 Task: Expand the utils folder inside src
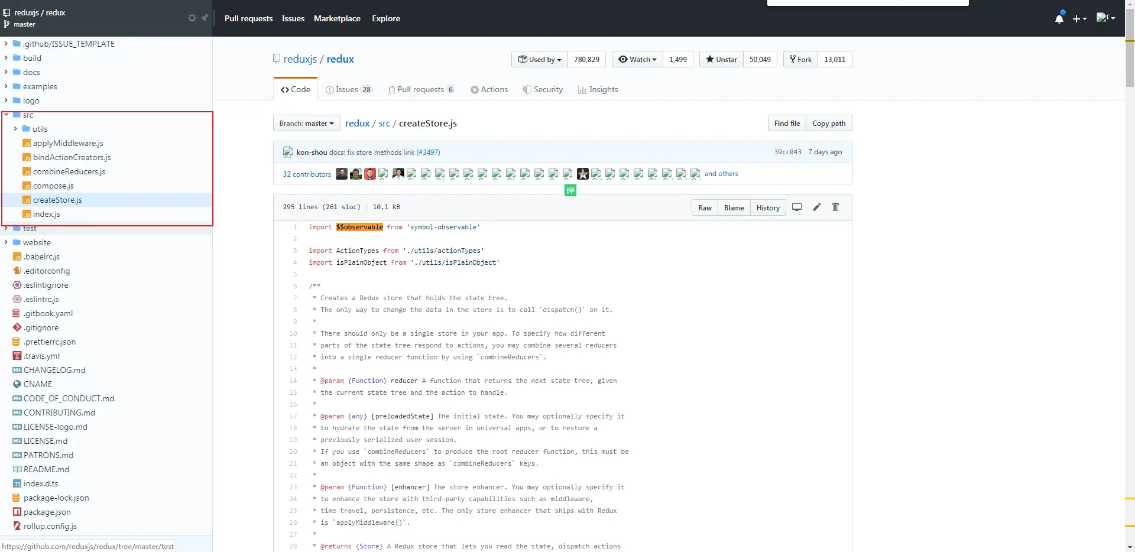[15, 129]
